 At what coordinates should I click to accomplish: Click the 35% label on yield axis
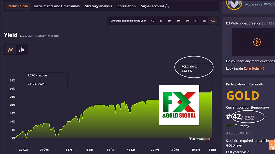[13, 81]
